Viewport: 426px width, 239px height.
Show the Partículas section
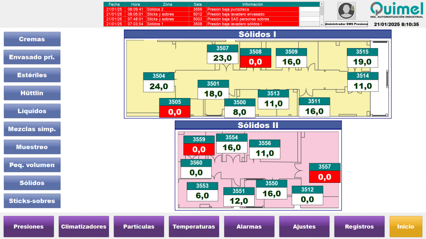tap(139, 227)
